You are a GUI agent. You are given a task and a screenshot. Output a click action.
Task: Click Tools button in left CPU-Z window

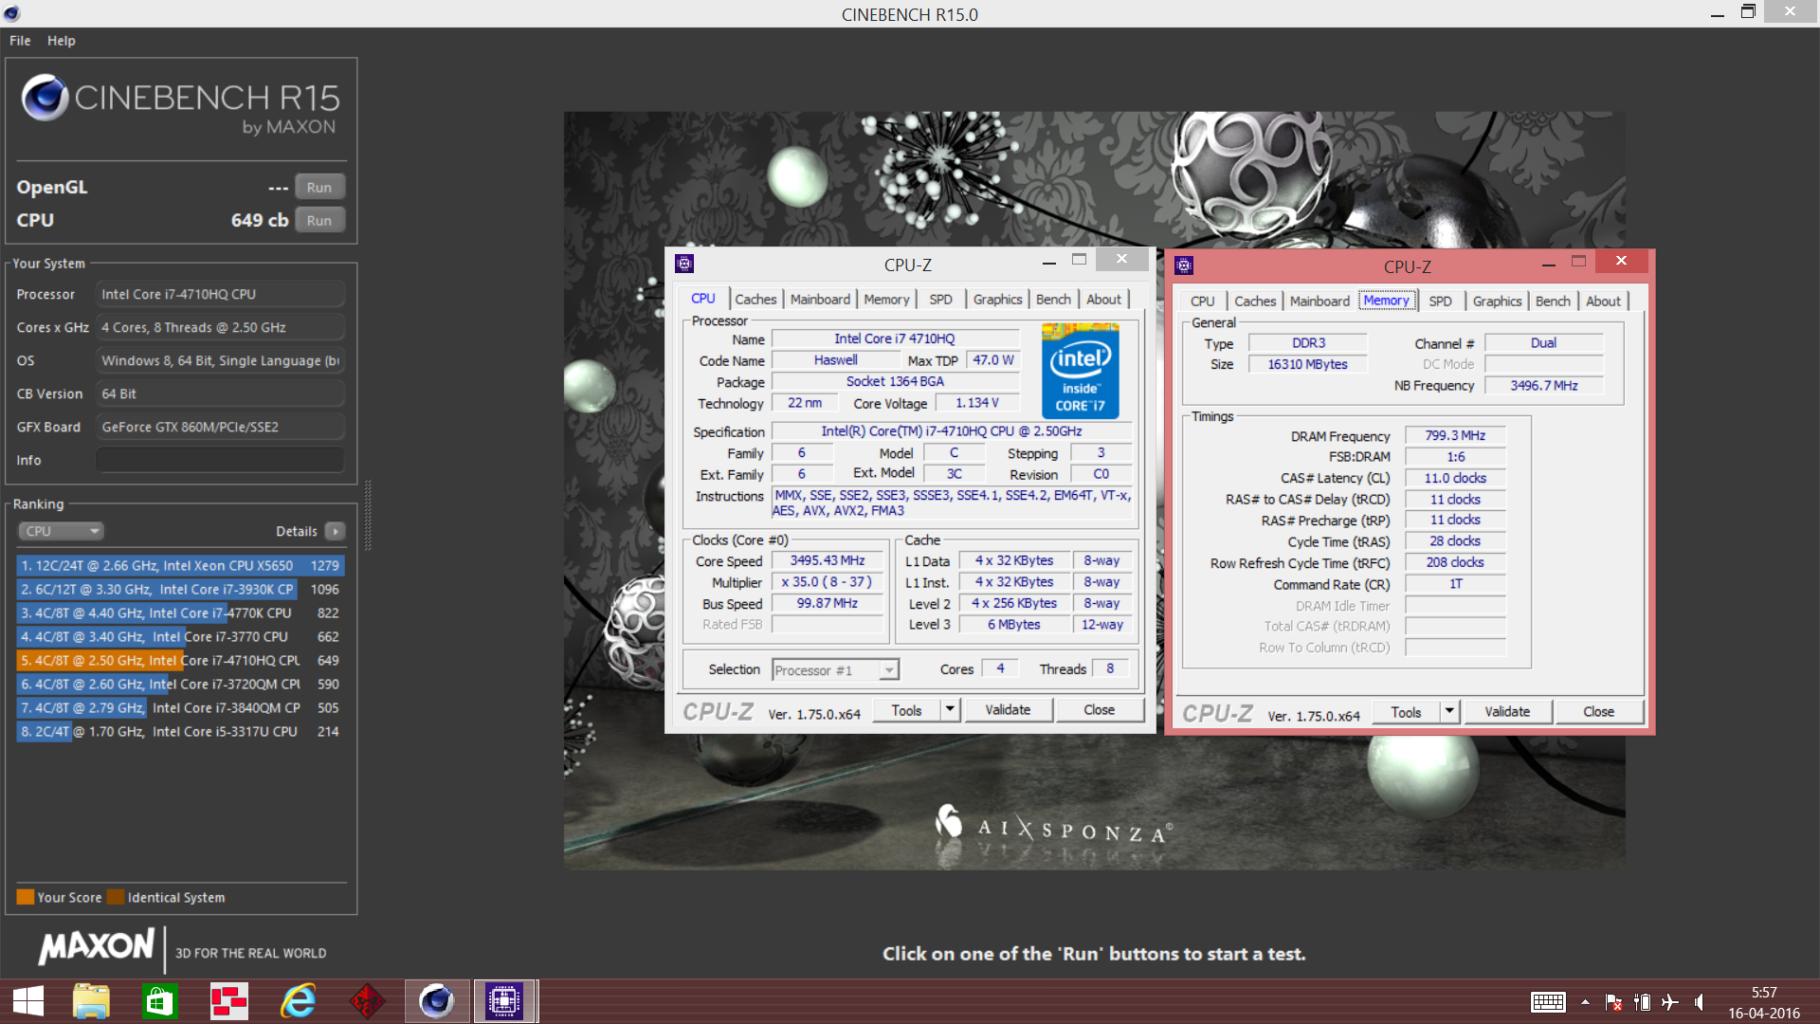tap(906, 710)
